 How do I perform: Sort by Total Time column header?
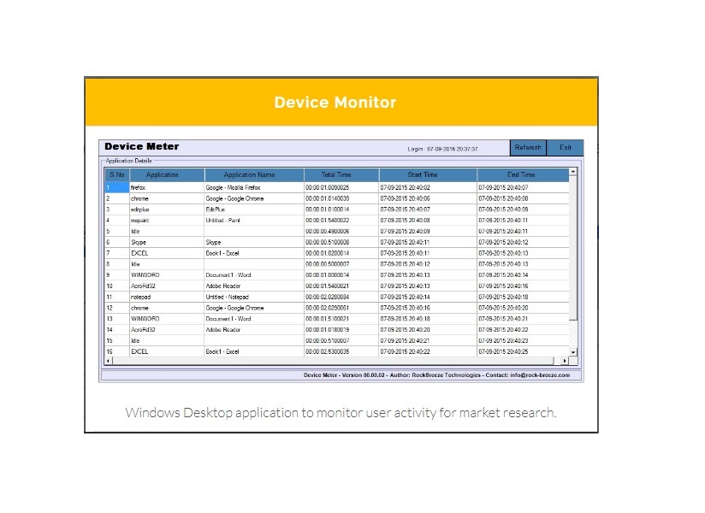point(341,175)
